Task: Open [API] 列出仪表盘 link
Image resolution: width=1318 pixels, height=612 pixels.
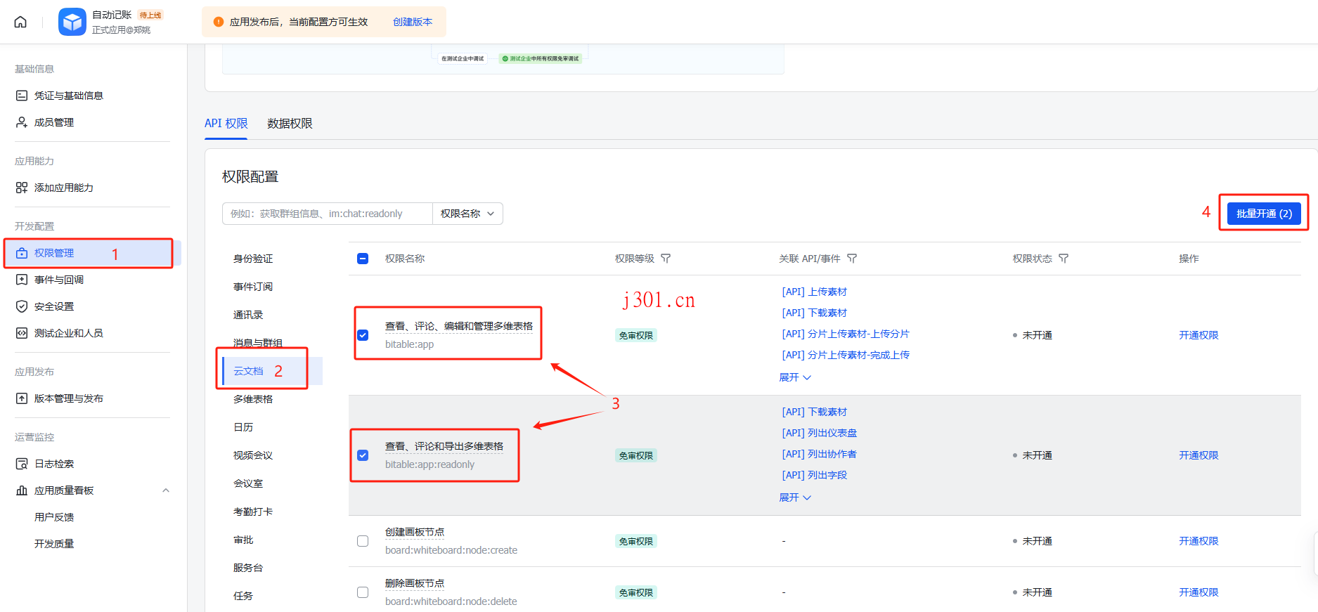Action: (x=820, y=433)
